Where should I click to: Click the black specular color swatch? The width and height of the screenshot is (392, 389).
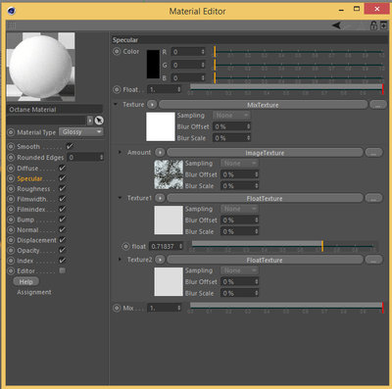[x=153, y=64]
